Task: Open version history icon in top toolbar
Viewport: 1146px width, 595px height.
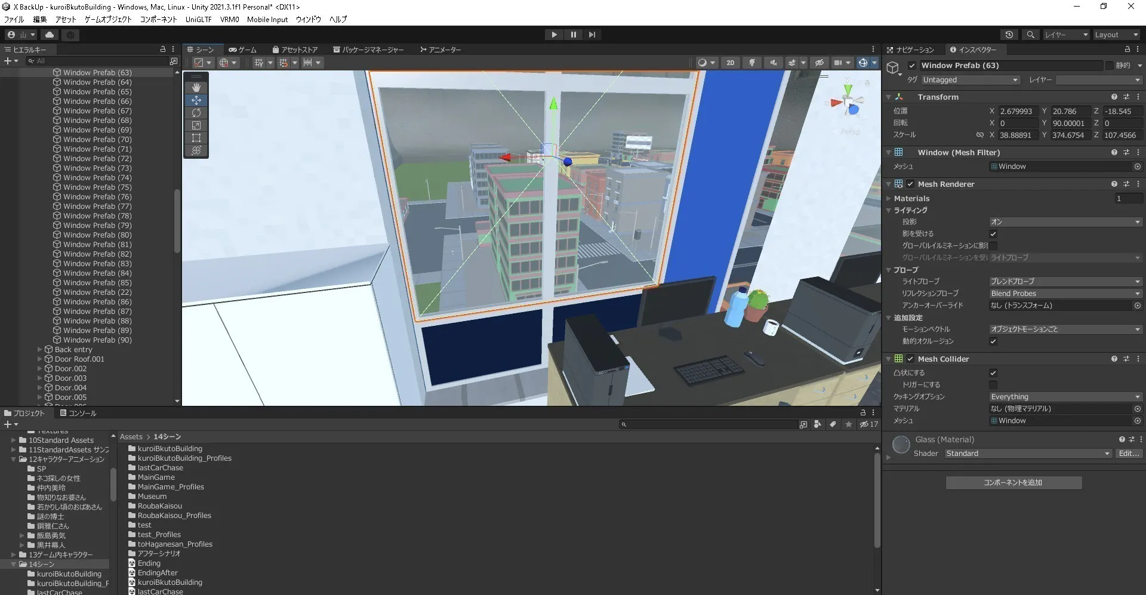Action: [x=1009, y=35]
